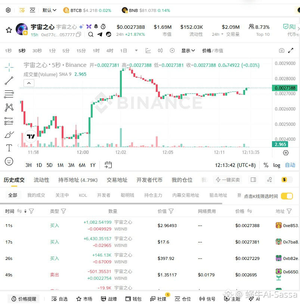The width and height of the screenshot is (300, 304).
Task: Click the horizontal scrollbar under filter tabs
Action: [x=111, y=204]
